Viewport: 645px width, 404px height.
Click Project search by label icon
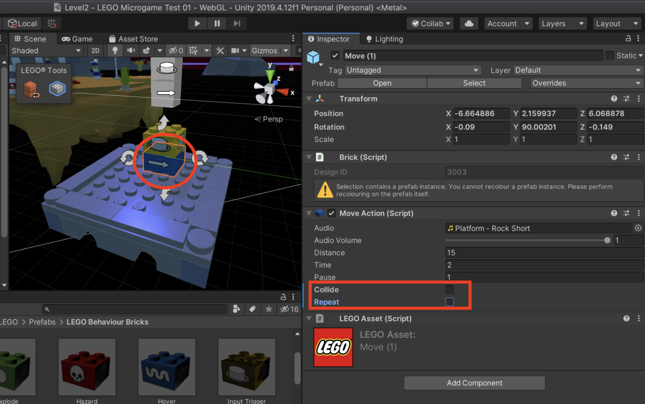(253, 309)
